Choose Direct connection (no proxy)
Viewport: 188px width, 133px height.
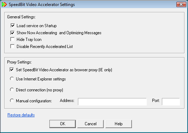pos(12,90)
